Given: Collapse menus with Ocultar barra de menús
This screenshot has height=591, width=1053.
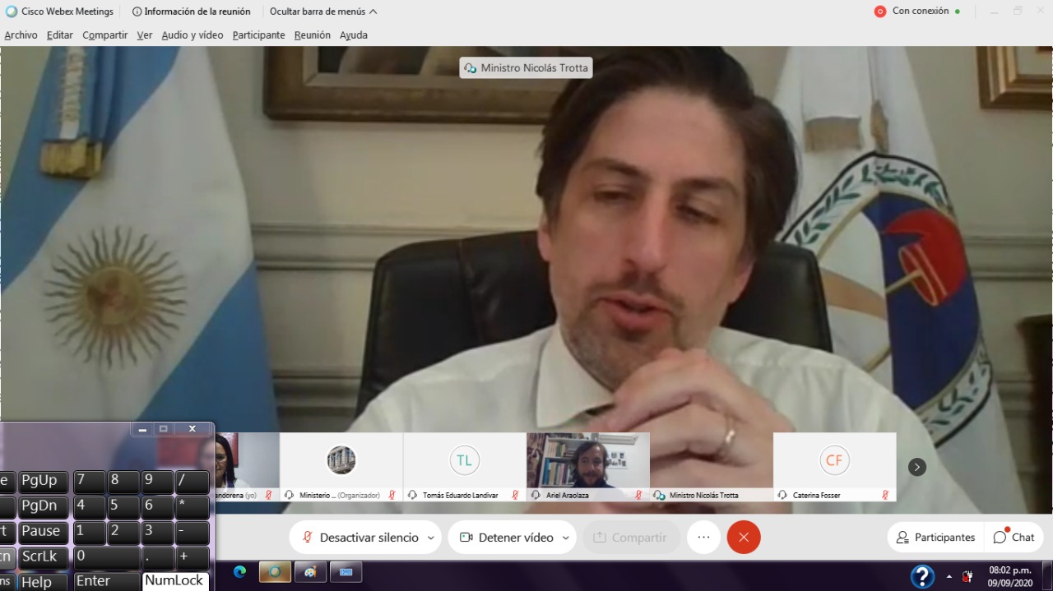Looking at the screenshot, I should click(323, 12).
